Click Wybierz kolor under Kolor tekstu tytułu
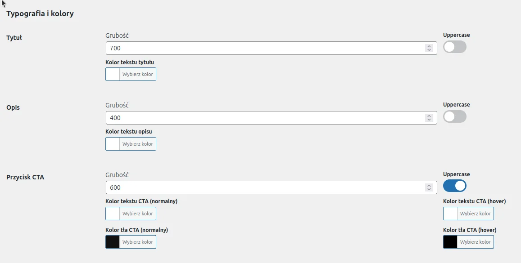 tap(138, 74)
